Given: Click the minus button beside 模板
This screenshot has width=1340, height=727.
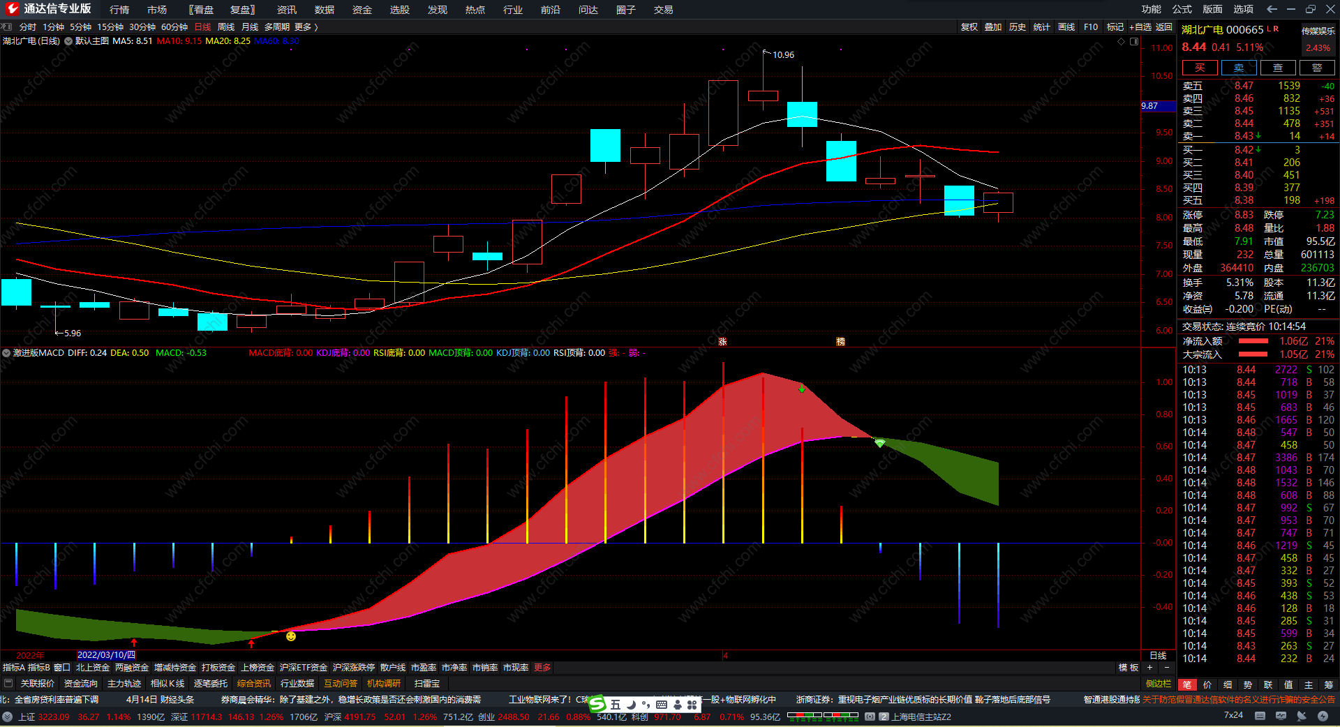Looking at the screenshot, I should coord(1166,668).
